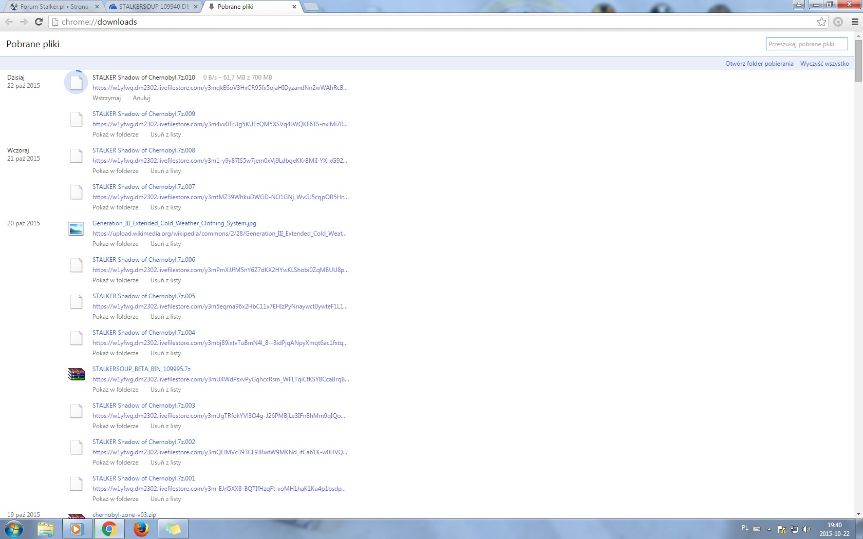Open a new tab
This screenshot has height=539, width=863.
coord(311,7)
